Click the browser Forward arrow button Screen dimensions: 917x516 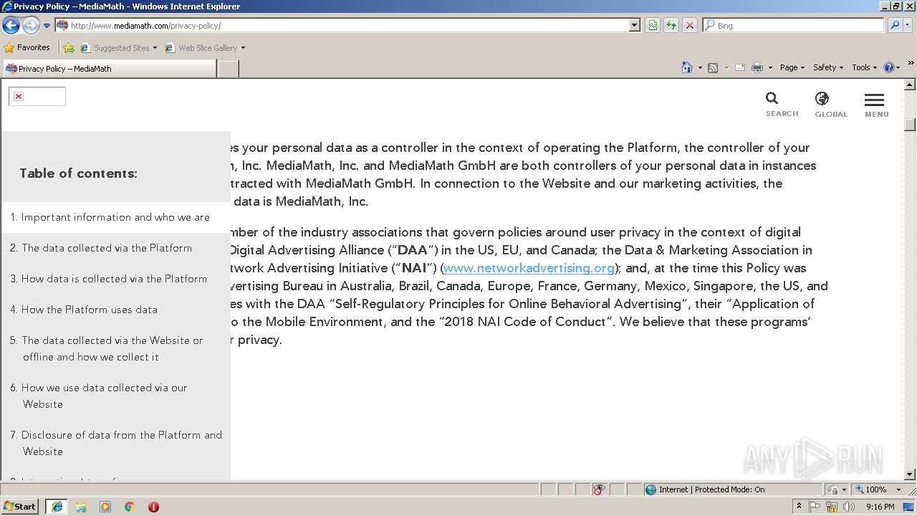[x=30, y=26]
